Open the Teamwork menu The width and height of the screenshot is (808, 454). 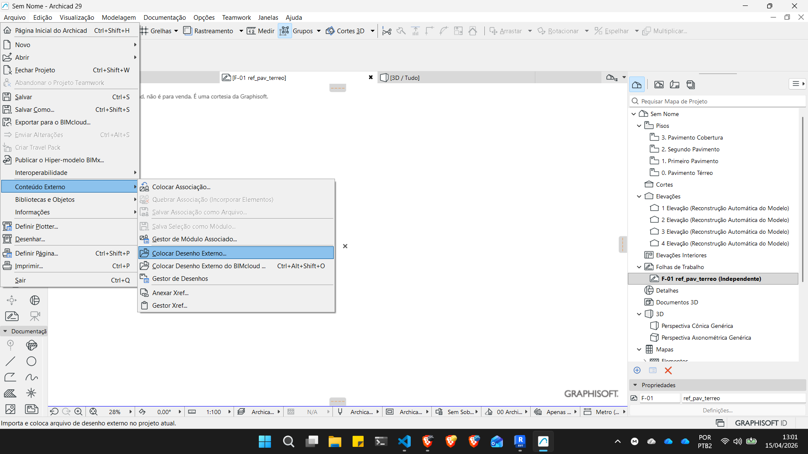[x=236, y=17]
